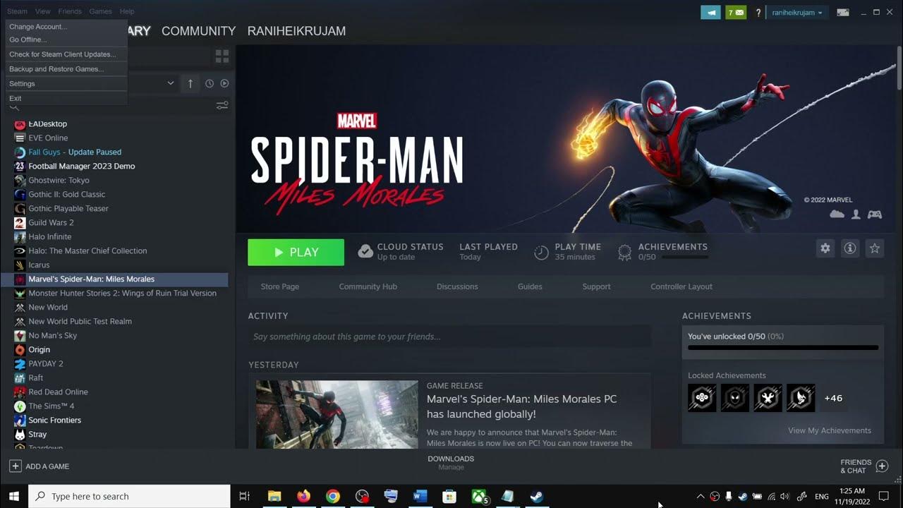
Task: Click the +46 locked achievements count
Action: (x=833, y=398)
